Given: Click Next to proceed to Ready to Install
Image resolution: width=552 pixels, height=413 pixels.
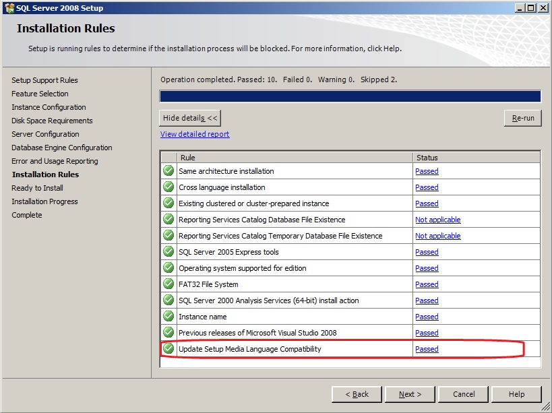Looking at the screenshot, I should [410, 394].
